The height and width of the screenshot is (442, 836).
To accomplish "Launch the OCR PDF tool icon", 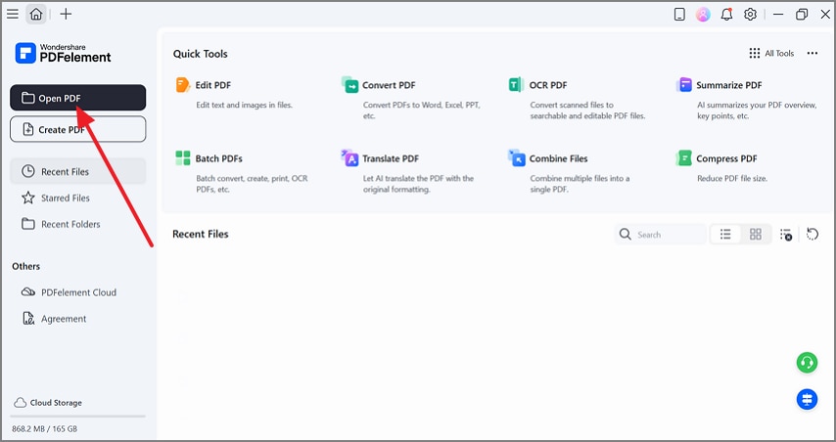I will [x=516, y=85].
